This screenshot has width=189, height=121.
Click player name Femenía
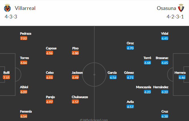pos(26,111)
